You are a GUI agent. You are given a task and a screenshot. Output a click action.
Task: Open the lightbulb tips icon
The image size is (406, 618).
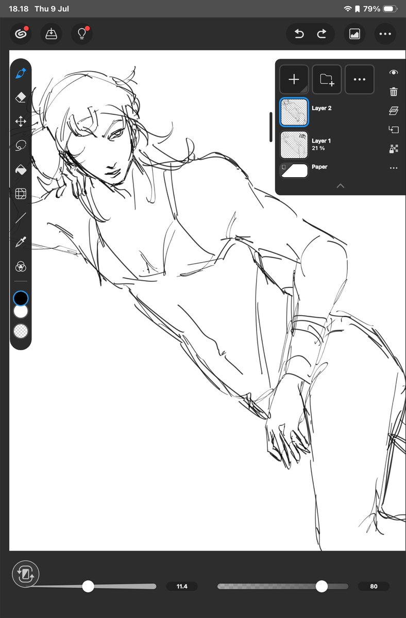coord(81,34)
